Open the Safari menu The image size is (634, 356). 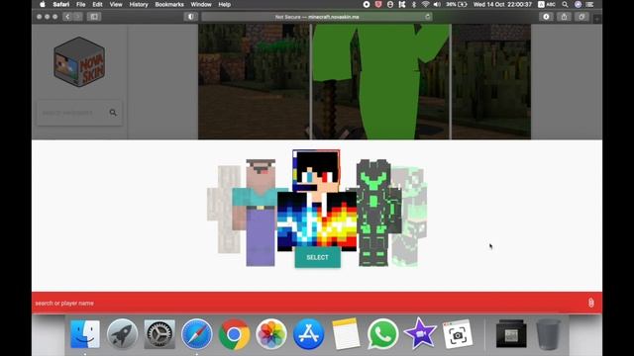61,4
